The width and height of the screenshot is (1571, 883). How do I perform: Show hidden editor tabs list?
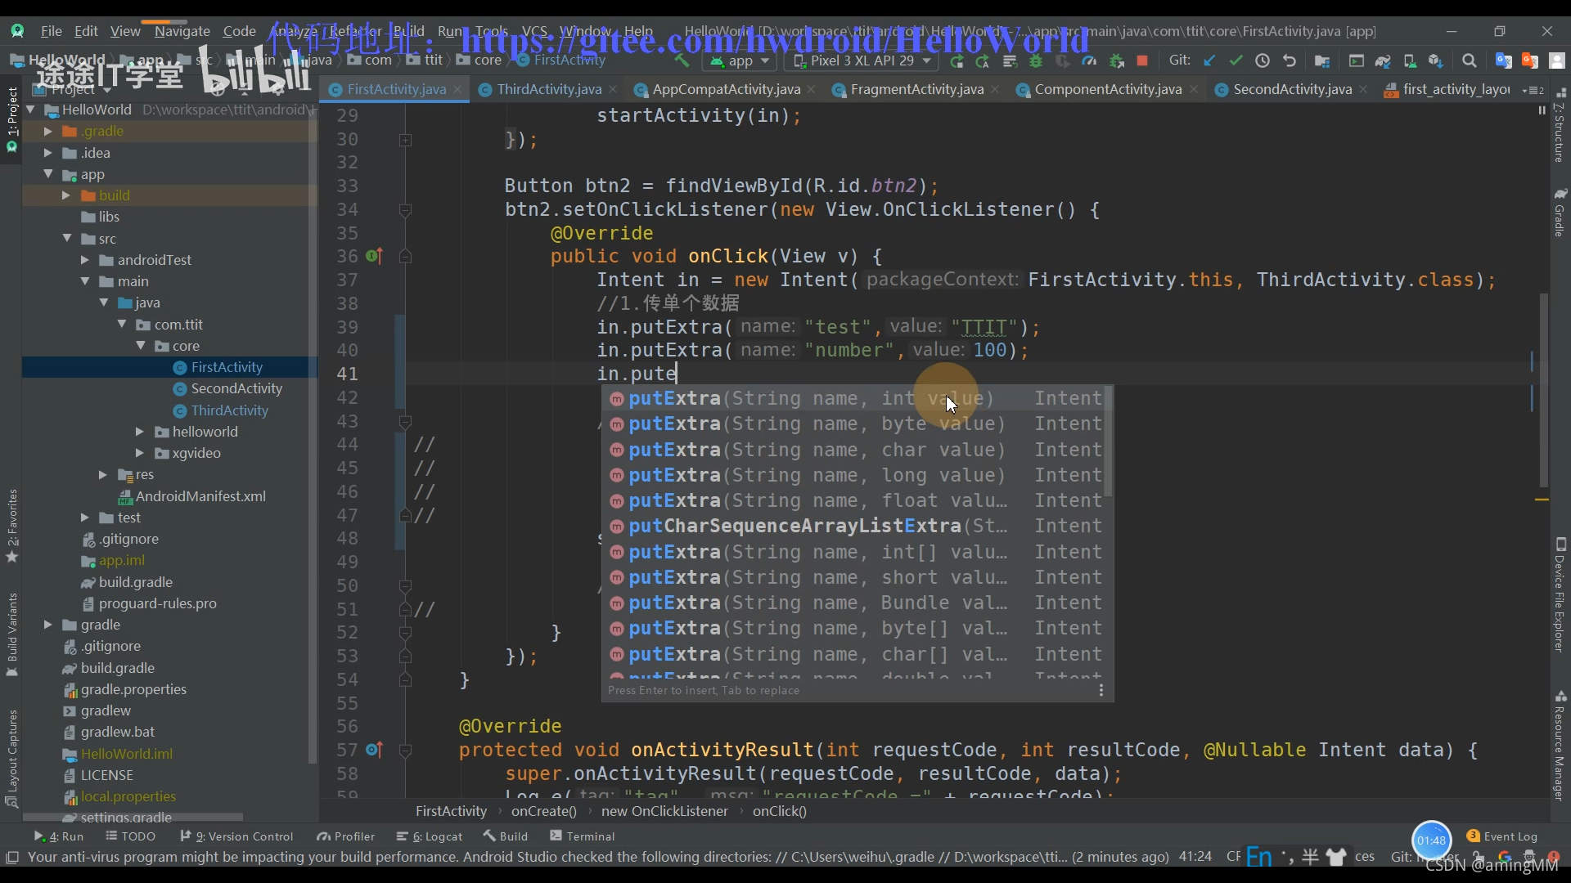click(x=1533, y=90)
